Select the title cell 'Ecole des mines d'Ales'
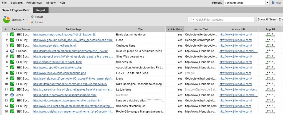The width and height of the screenshot is (283, 115). pyautogui.click(x=131, y=35)
